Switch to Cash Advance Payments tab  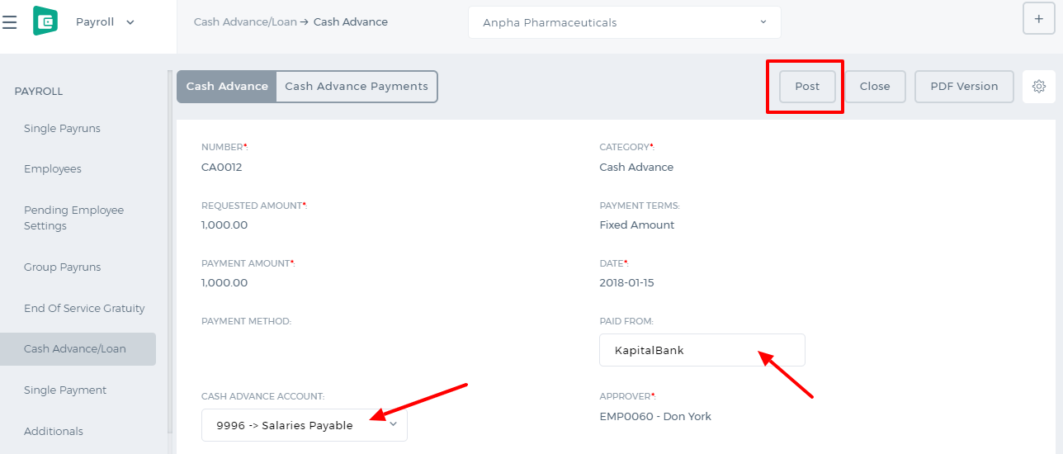click(357, 87)
